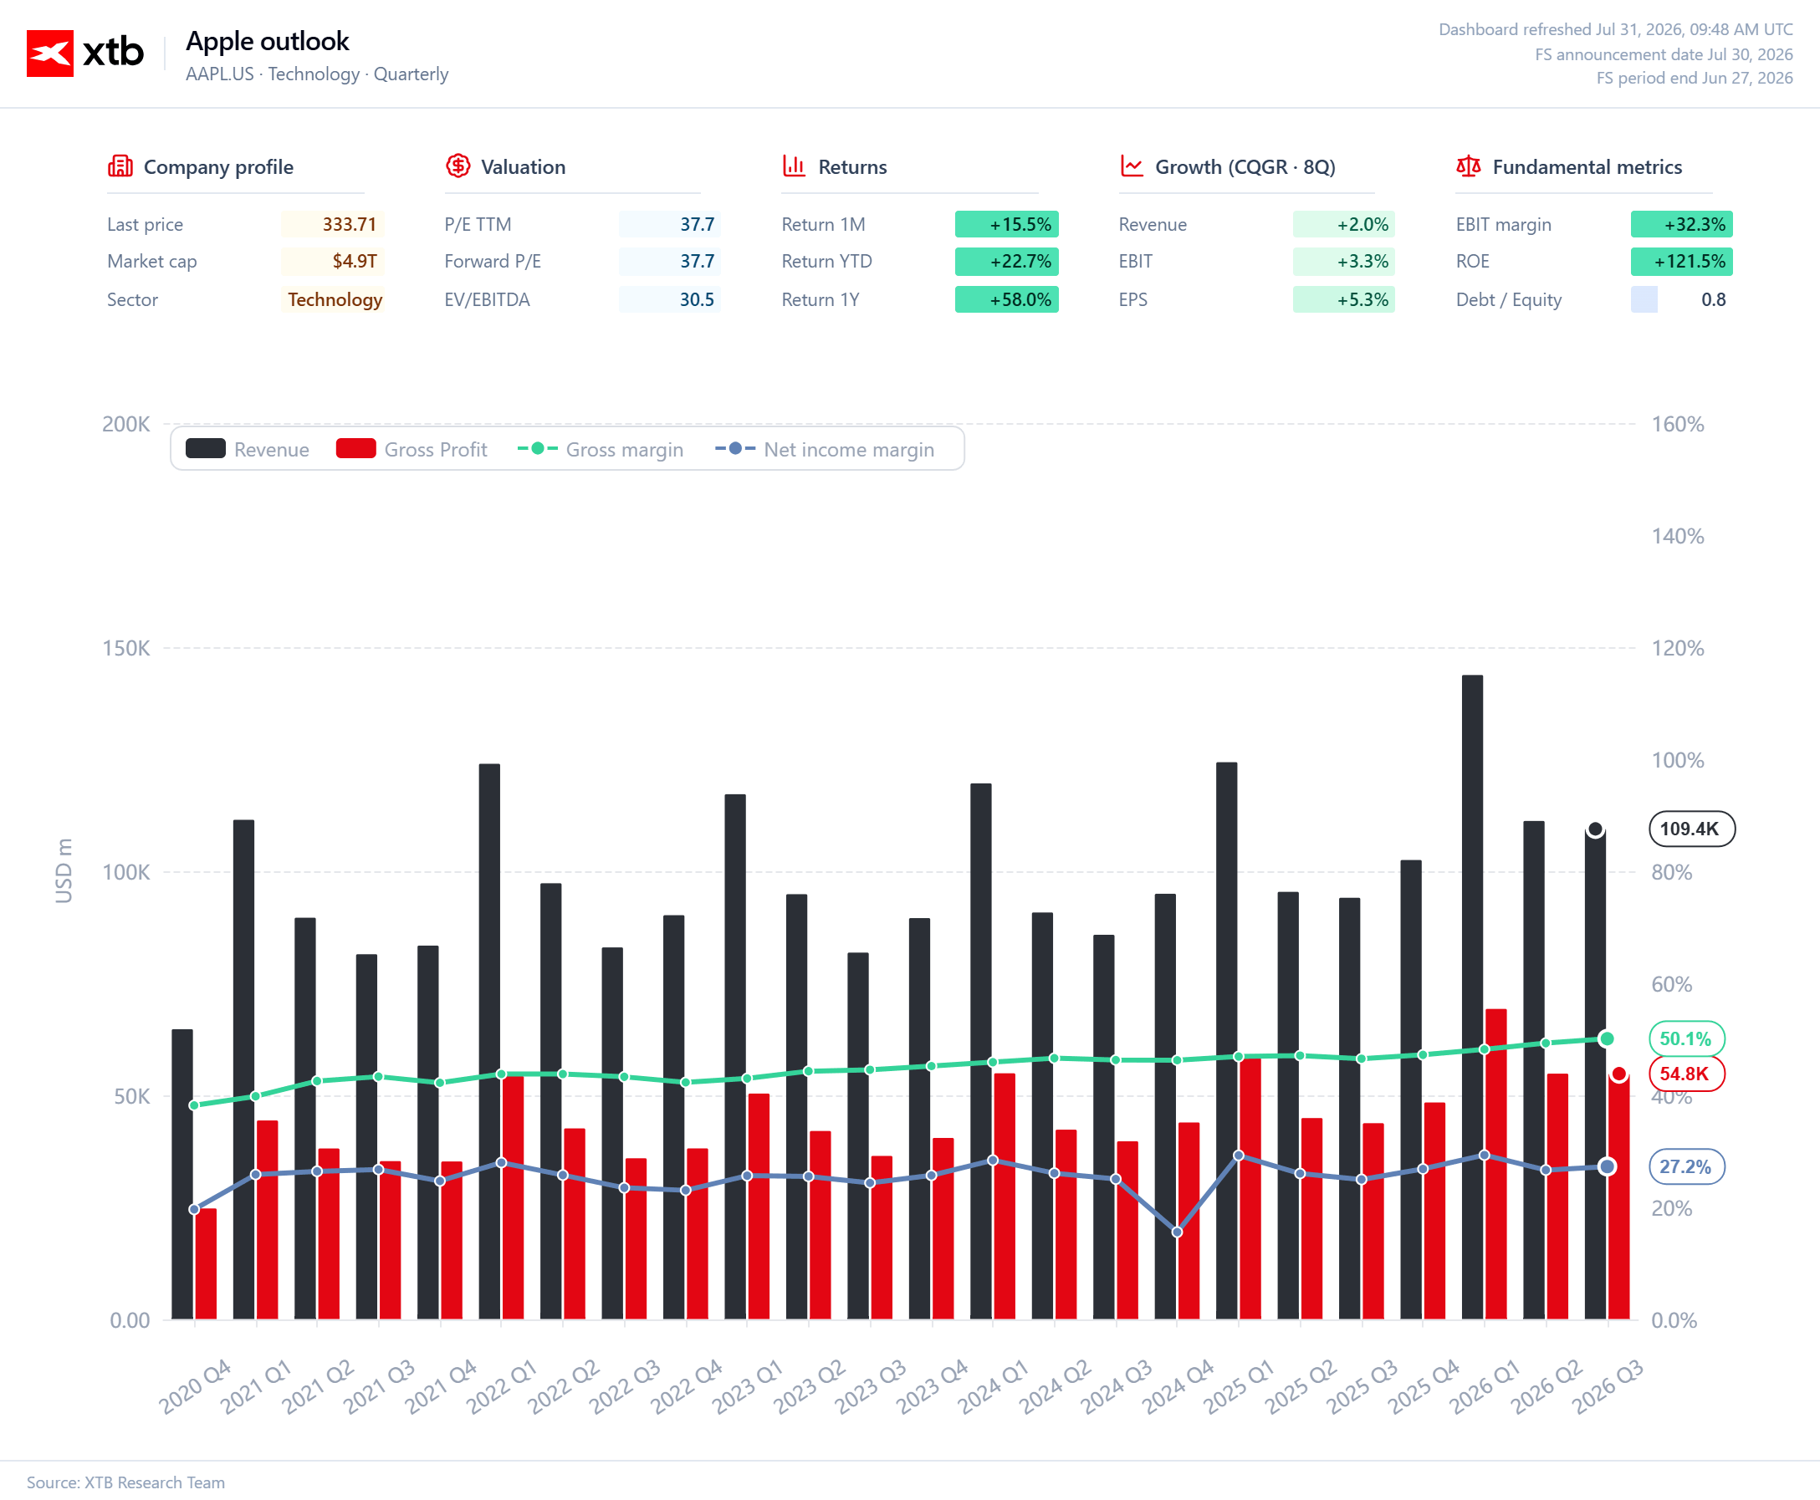Click the Fundamental metrics scales icon
The image size is (1820, 1500).
1468,166
